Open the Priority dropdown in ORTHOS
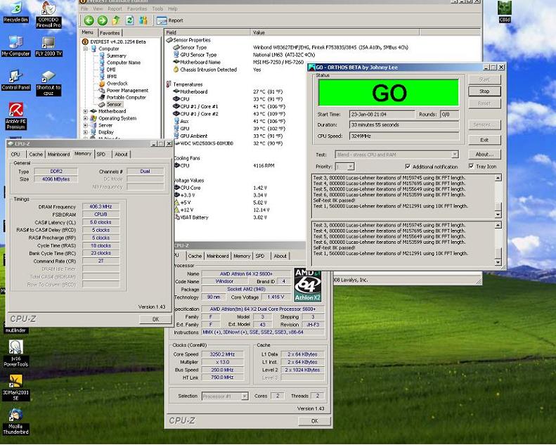This screenshot has width=556, height=445. (x=350, y=167)
